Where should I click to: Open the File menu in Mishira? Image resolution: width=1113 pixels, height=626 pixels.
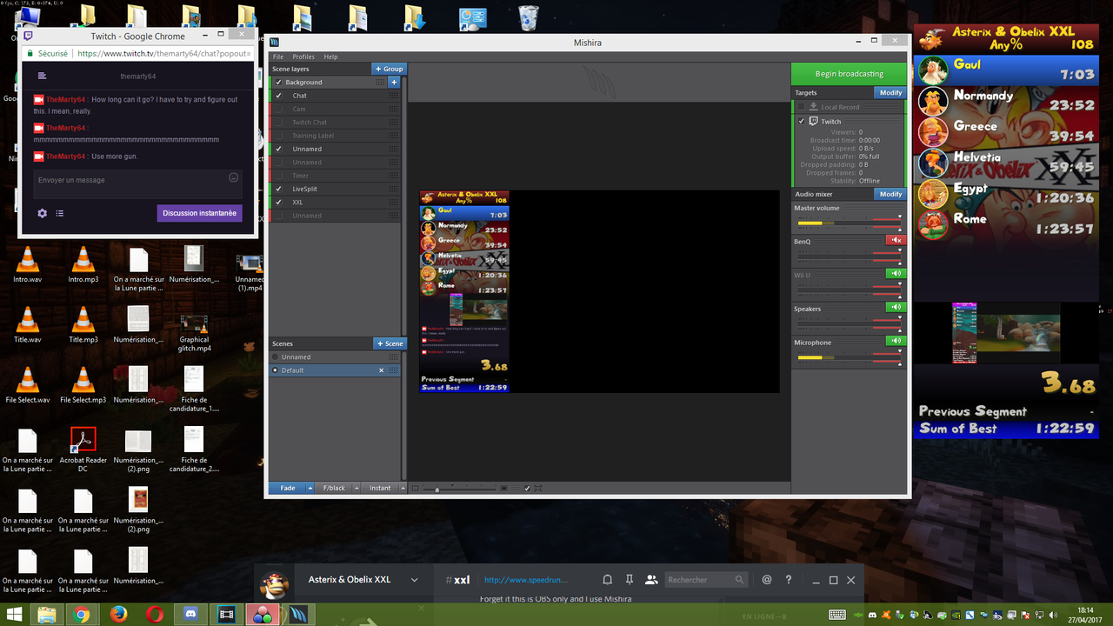coord(278,57)
